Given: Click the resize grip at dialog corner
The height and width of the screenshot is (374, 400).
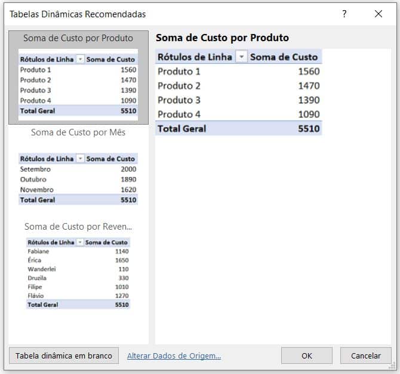Looking at the screenshot, I should coord(392,366).
